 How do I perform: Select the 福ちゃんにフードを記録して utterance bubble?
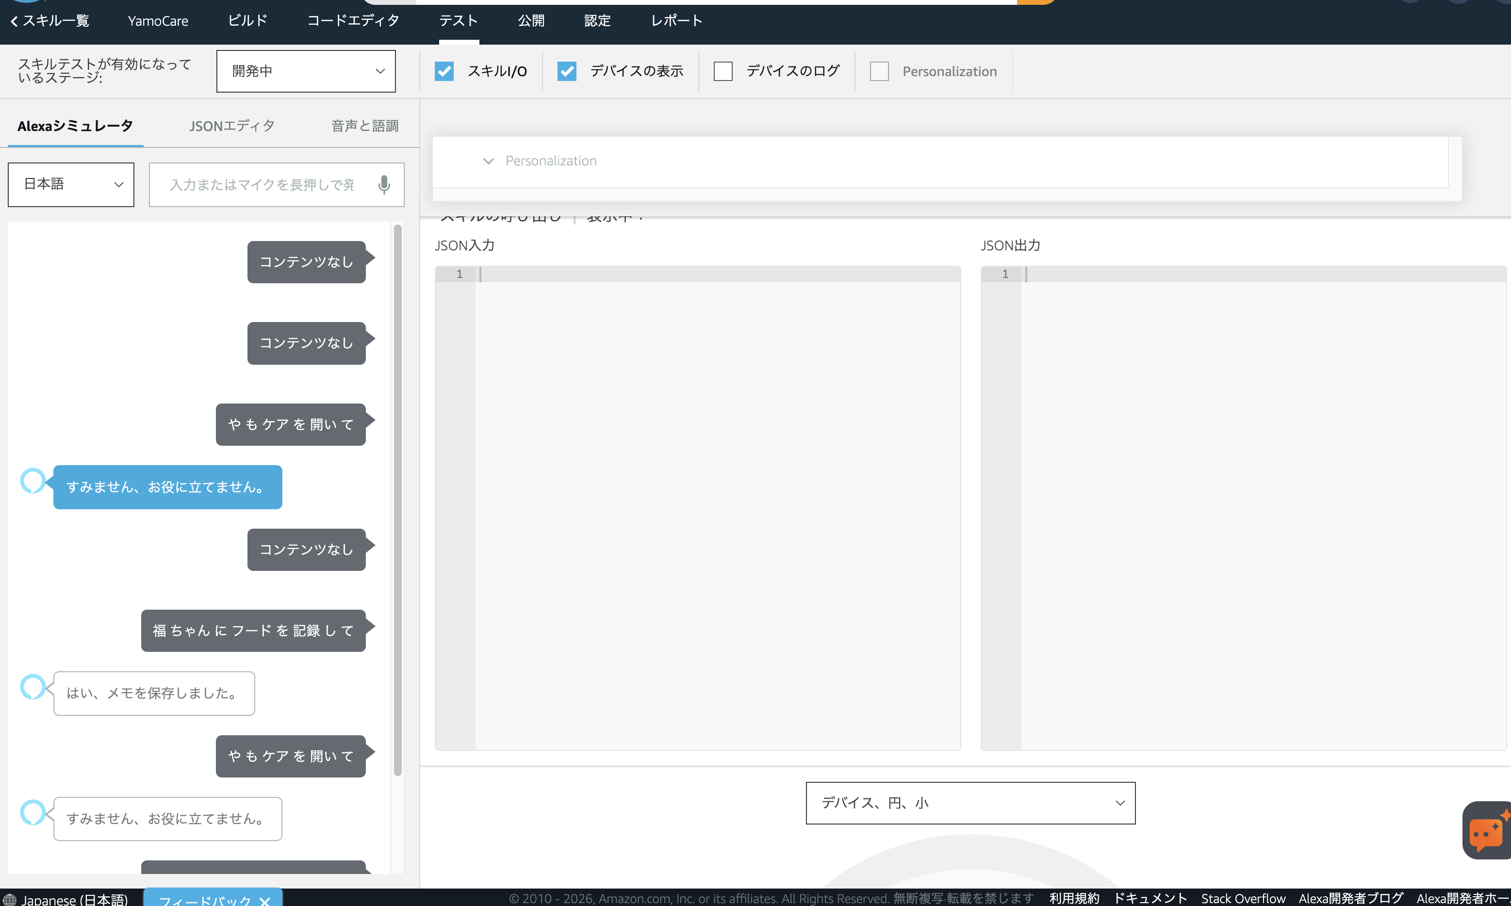coord(253,631)
